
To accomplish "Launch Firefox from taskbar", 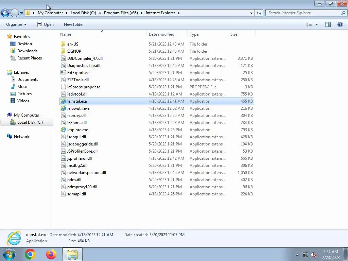I will 51,254.
